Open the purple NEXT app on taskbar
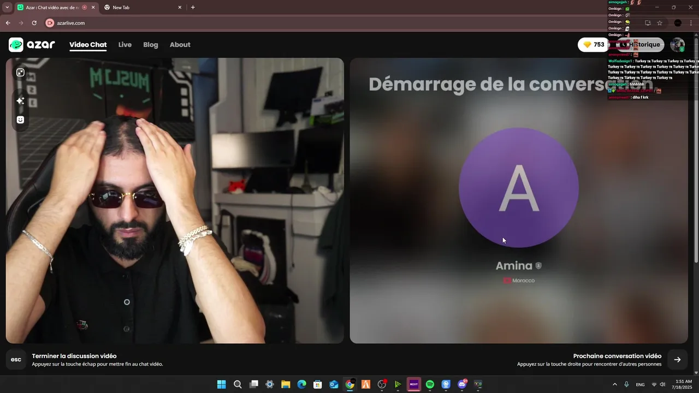The height and width of the screenshot is (393, 699). point(414,384)
